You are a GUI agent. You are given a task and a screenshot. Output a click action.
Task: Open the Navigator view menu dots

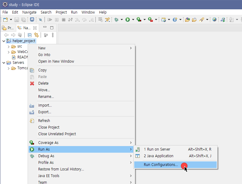[53, 35]
